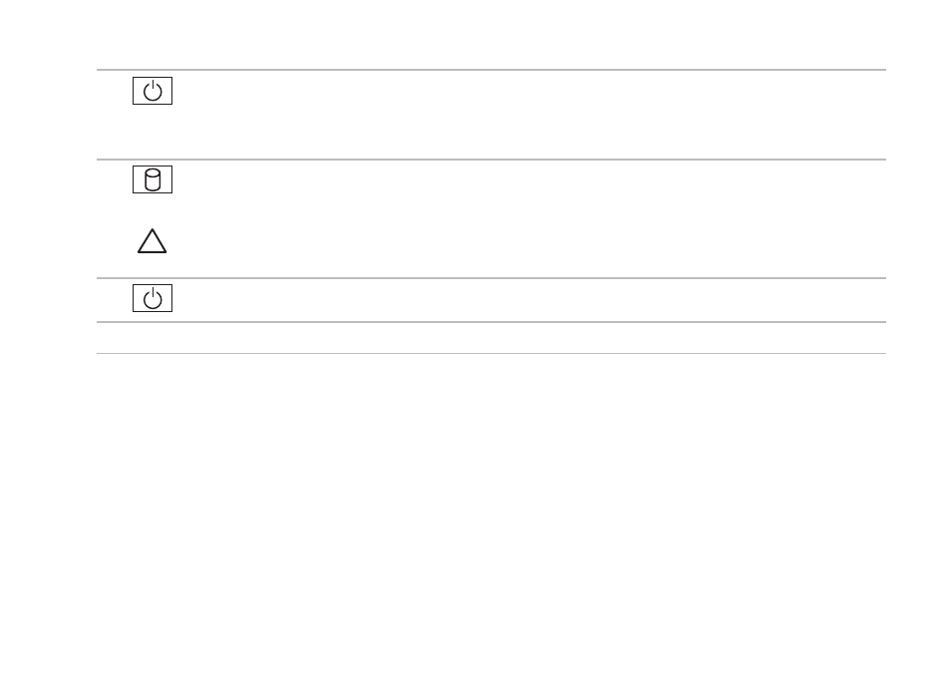The image size is (950, 674).
Task: Click the divider line below the first power icon
Action: pyautogui.click(x=491, y=160)
